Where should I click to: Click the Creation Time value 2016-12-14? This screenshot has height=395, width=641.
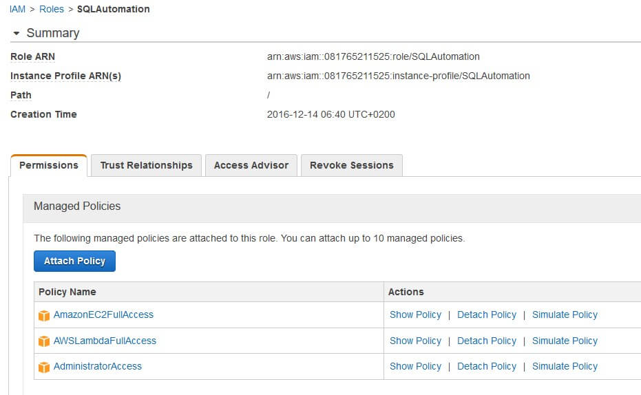[x=330, y=114]
